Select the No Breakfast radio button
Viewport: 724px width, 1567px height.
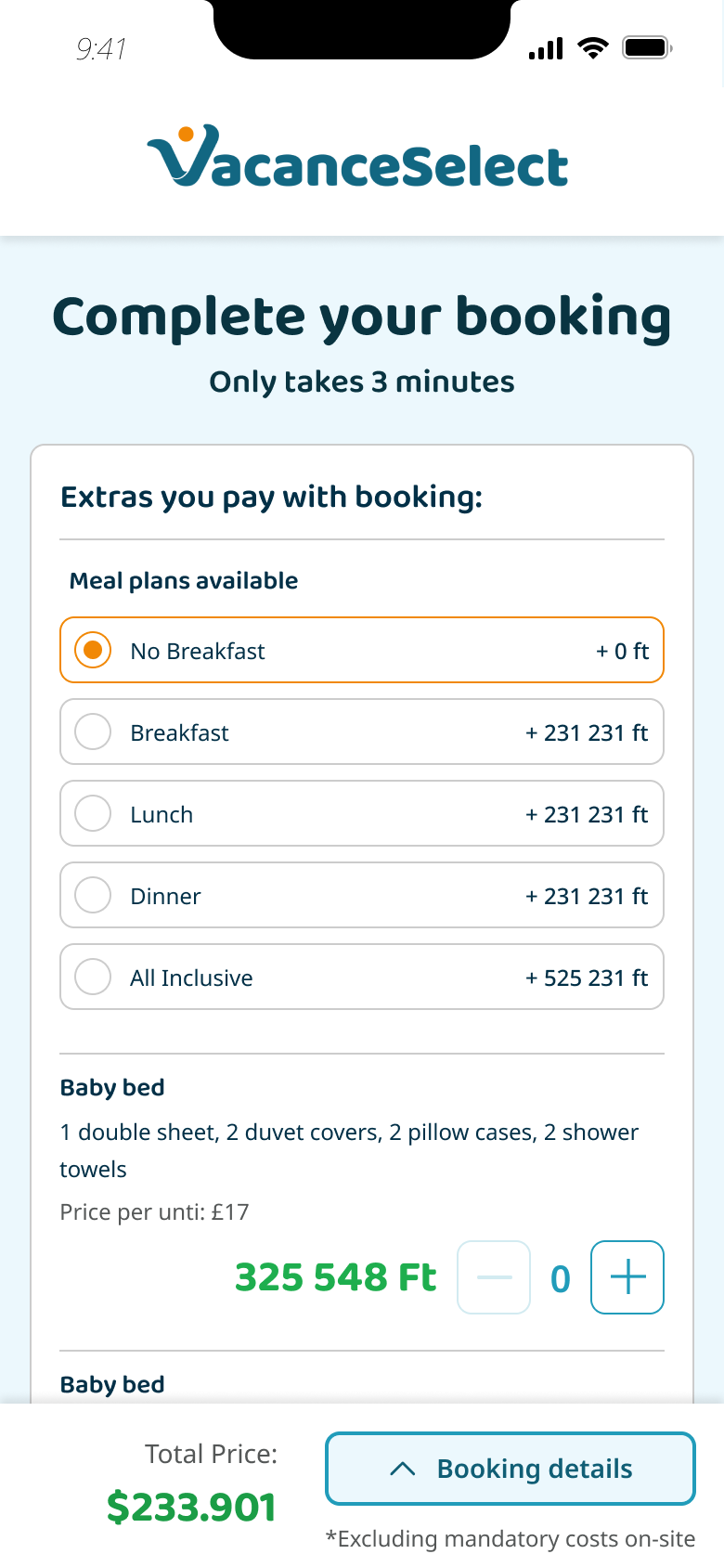(93, 650)
